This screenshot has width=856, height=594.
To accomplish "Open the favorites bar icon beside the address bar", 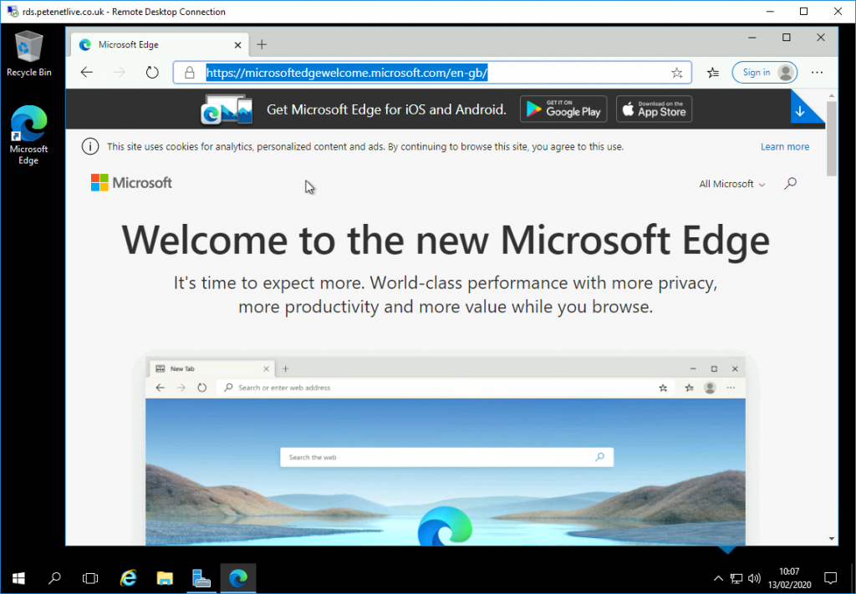I will (x=712, y=73).
